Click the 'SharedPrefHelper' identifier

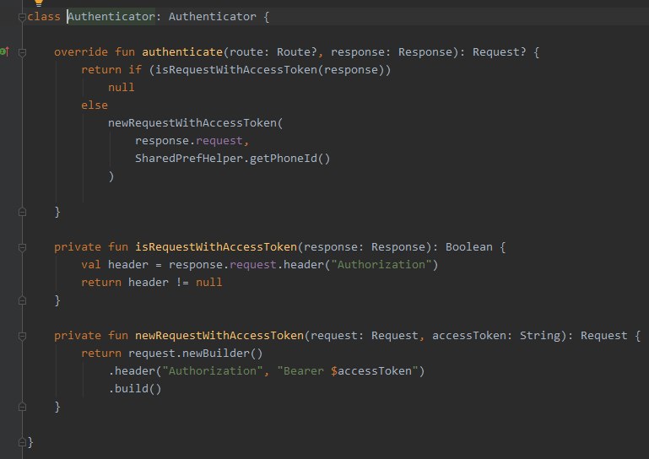[189, 158]
